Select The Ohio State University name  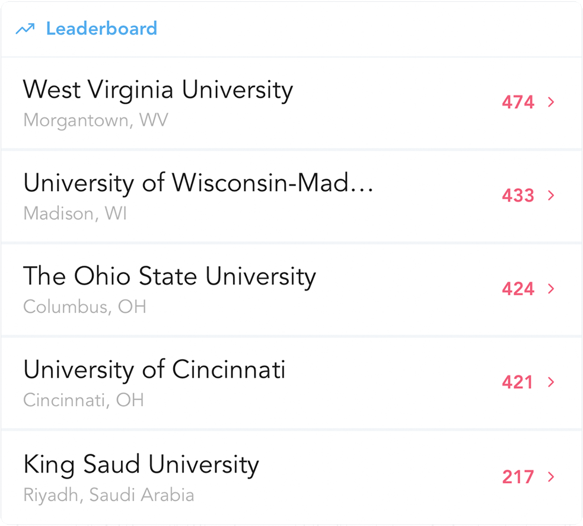170,276
